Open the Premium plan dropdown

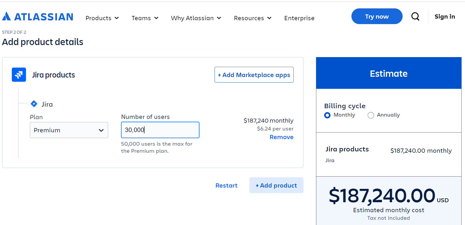[69, 130]
